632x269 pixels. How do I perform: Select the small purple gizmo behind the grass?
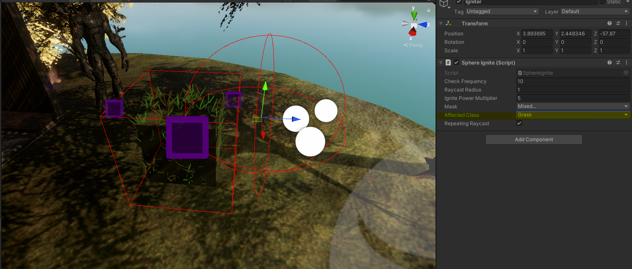pos(233,100)
